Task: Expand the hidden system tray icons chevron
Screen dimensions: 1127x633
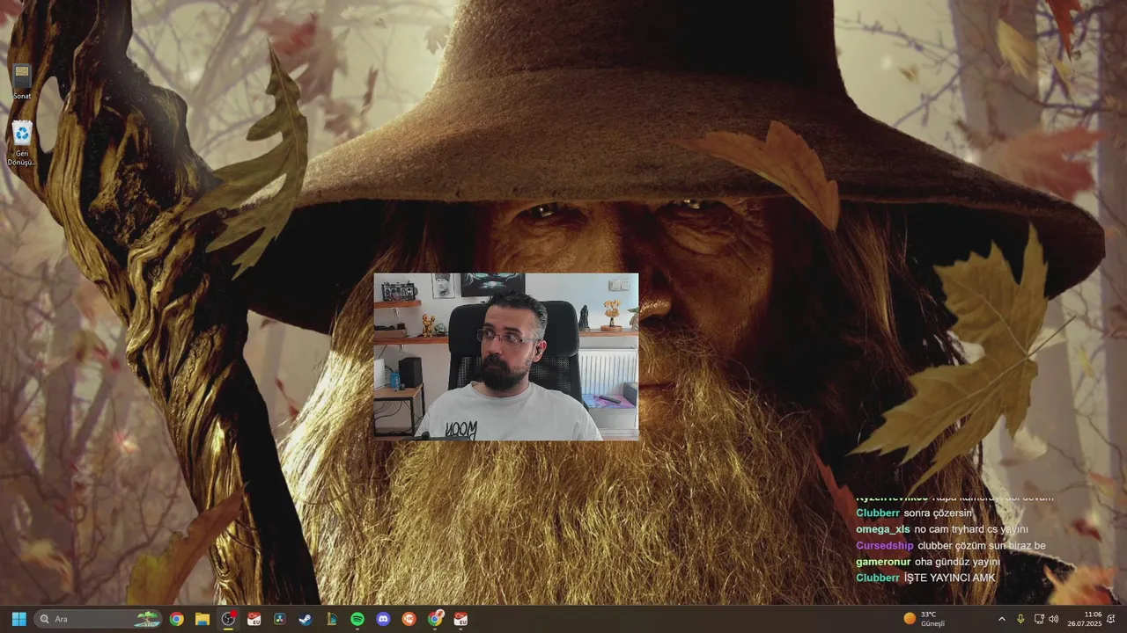Action: [1001, 619]
